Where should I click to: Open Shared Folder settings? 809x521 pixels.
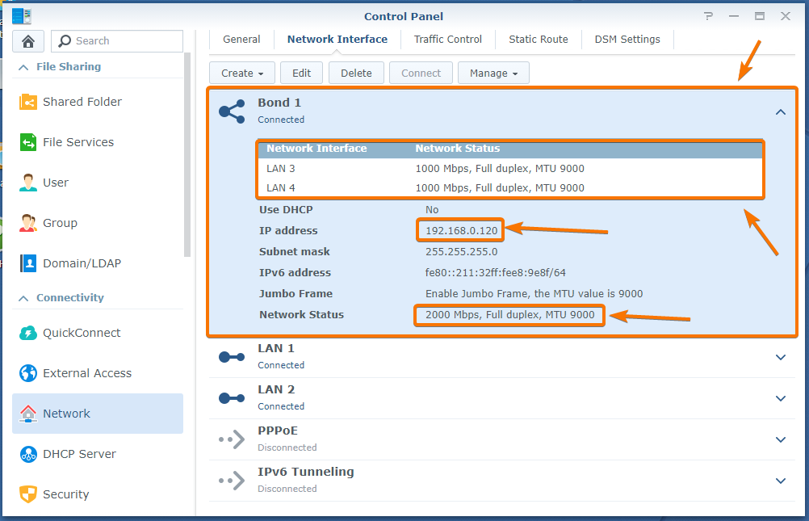[x=82, y=102]
